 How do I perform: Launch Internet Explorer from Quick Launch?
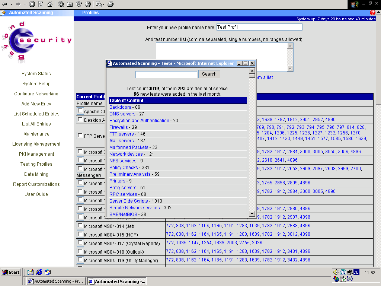39,272
